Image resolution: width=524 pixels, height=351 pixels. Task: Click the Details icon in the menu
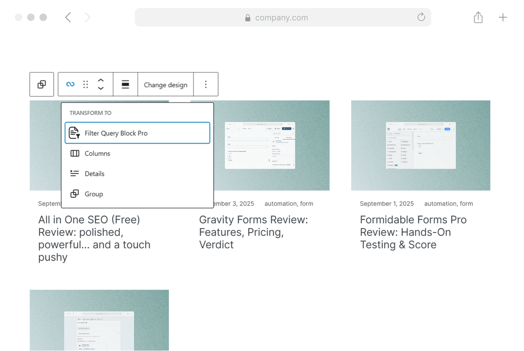click(75, 173)
